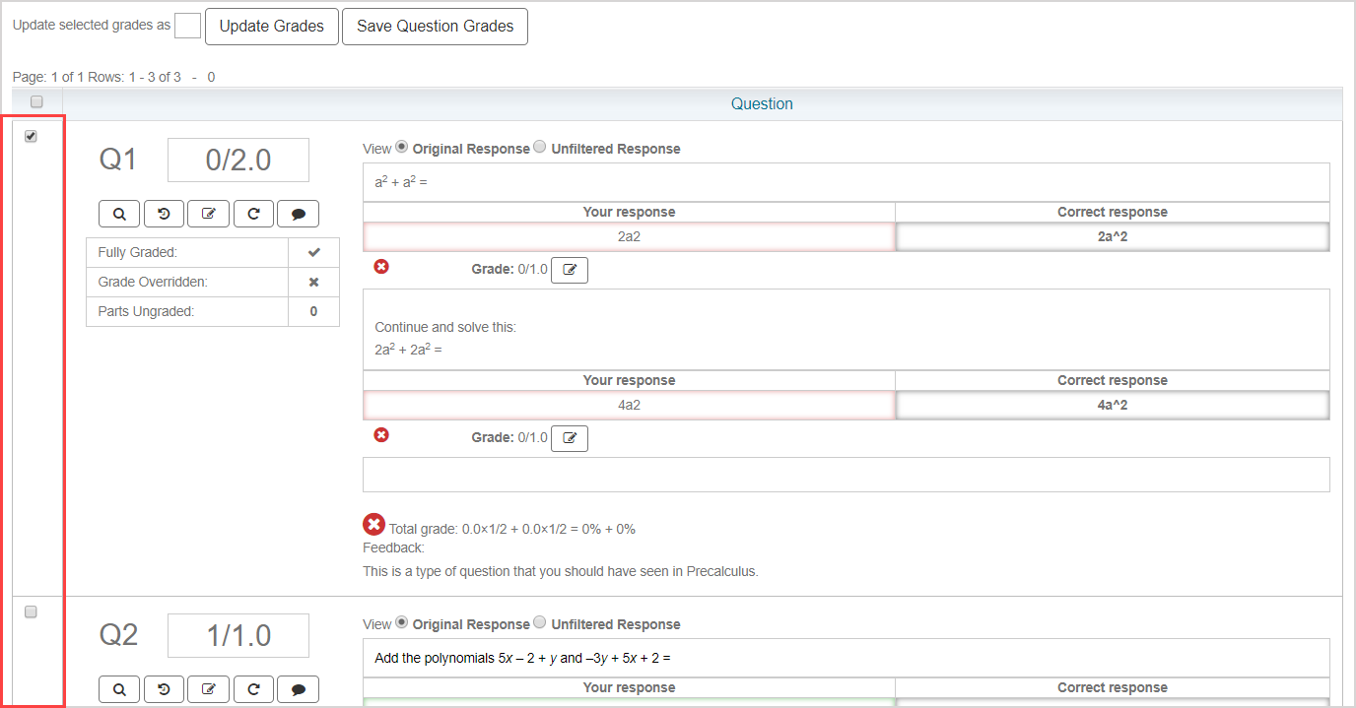Click the Q1 total grade box 0/2.0
This screenshot has width=1356, height=708.
tap(237, 161)
